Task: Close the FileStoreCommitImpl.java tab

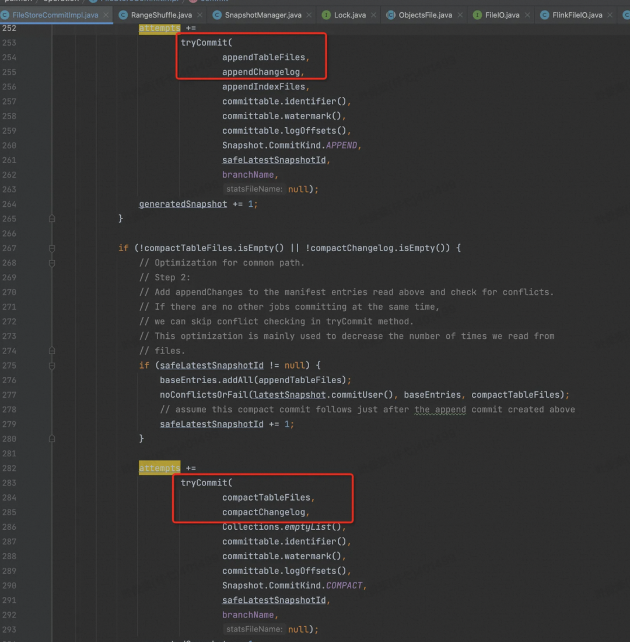Action: click(106, 15)
